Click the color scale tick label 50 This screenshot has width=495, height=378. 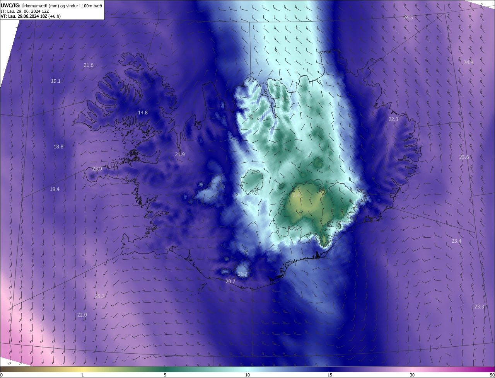click(492, 375)
